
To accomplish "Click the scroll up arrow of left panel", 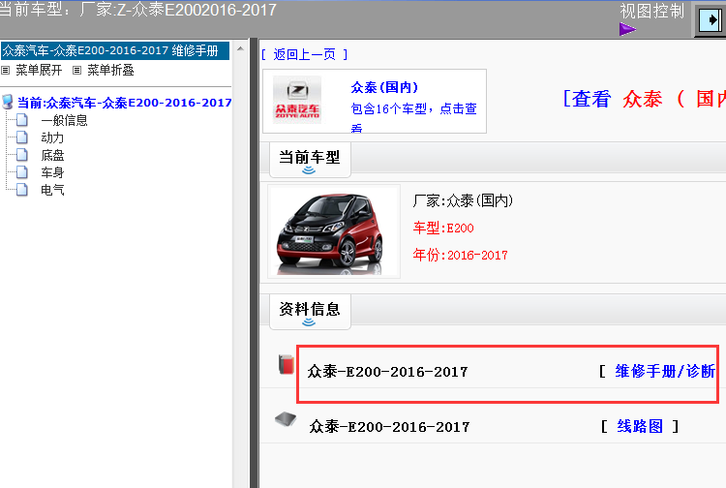I will click(x=240, y=48).
